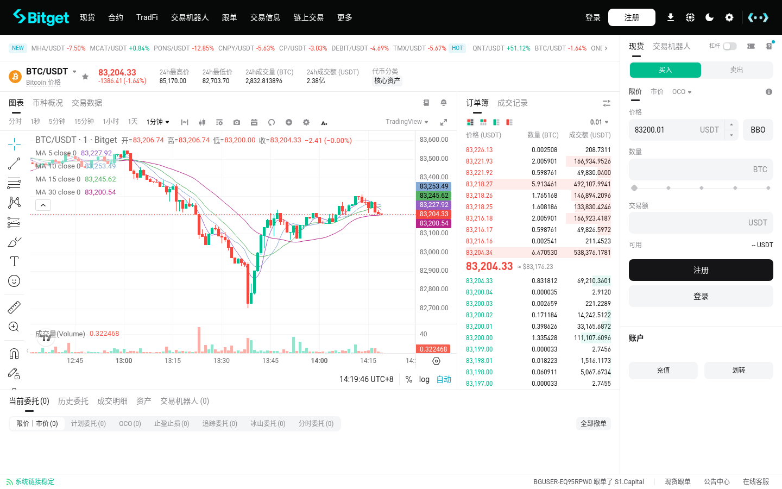Open the projection position tool
This screenshot has width=782, height=489.
point(14,222)
